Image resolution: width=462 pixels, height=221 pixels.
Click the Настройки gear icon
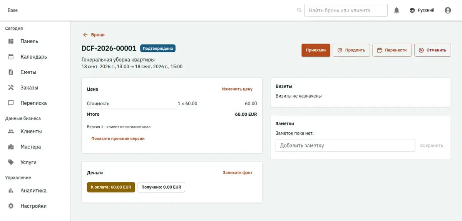coord(11,206)
